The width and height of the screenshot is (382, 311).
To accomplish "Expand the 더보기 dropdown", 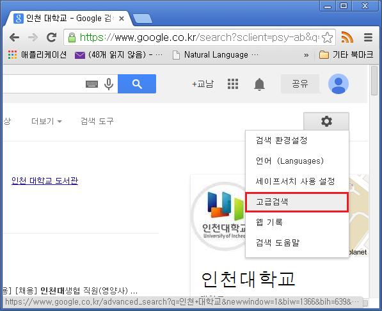I will click(47, 121).
